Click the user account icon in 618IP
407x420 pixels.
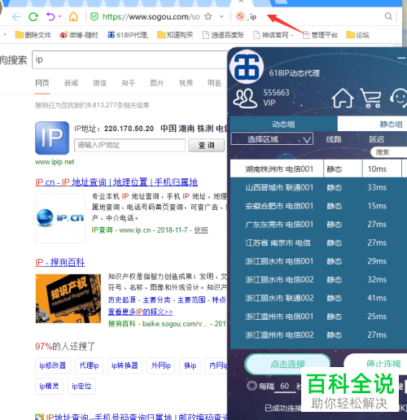click(x=245, y=98)
